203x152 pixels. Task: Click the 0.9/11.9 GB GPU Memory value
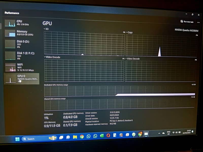[52, 126]
